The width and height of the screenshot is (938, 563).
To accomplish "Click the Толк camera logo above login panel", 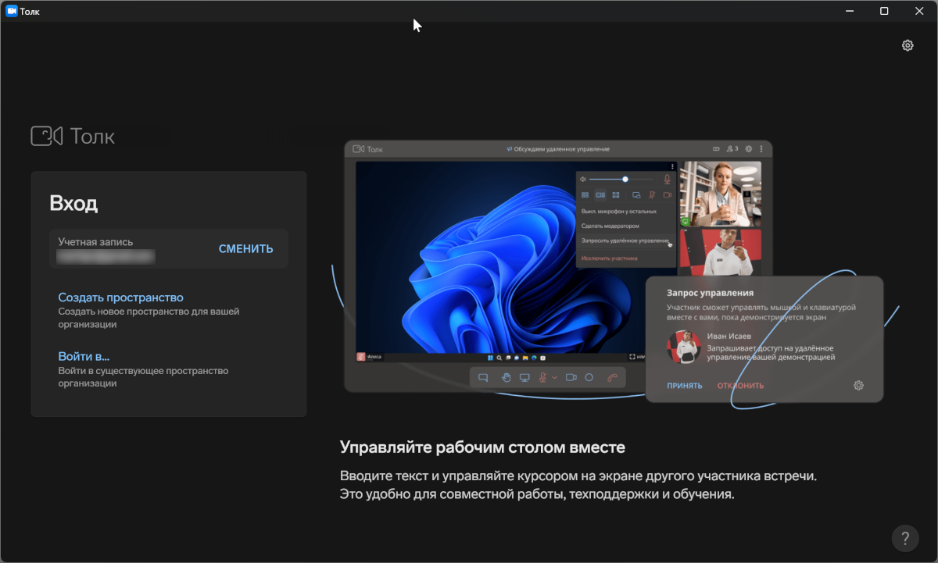I will (46, 136).
